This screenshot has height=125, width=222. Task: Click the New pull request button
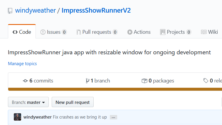(73, 102)
